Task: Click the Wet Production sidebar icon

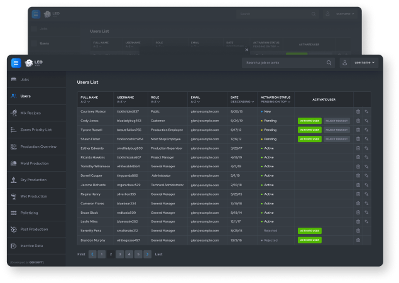Action: tap(14, 196)
